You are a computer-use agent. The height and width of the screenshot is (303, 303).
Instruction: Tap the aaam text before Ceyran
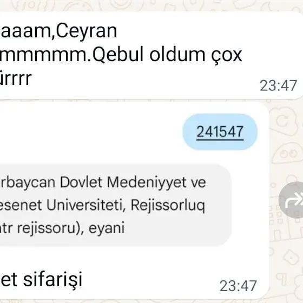[x=26, y=31]
